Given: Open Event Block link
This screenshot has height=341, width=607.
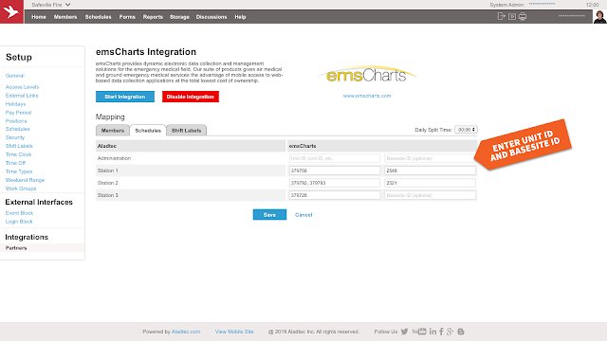Looking at the screenshot, I should click(19, 213).
